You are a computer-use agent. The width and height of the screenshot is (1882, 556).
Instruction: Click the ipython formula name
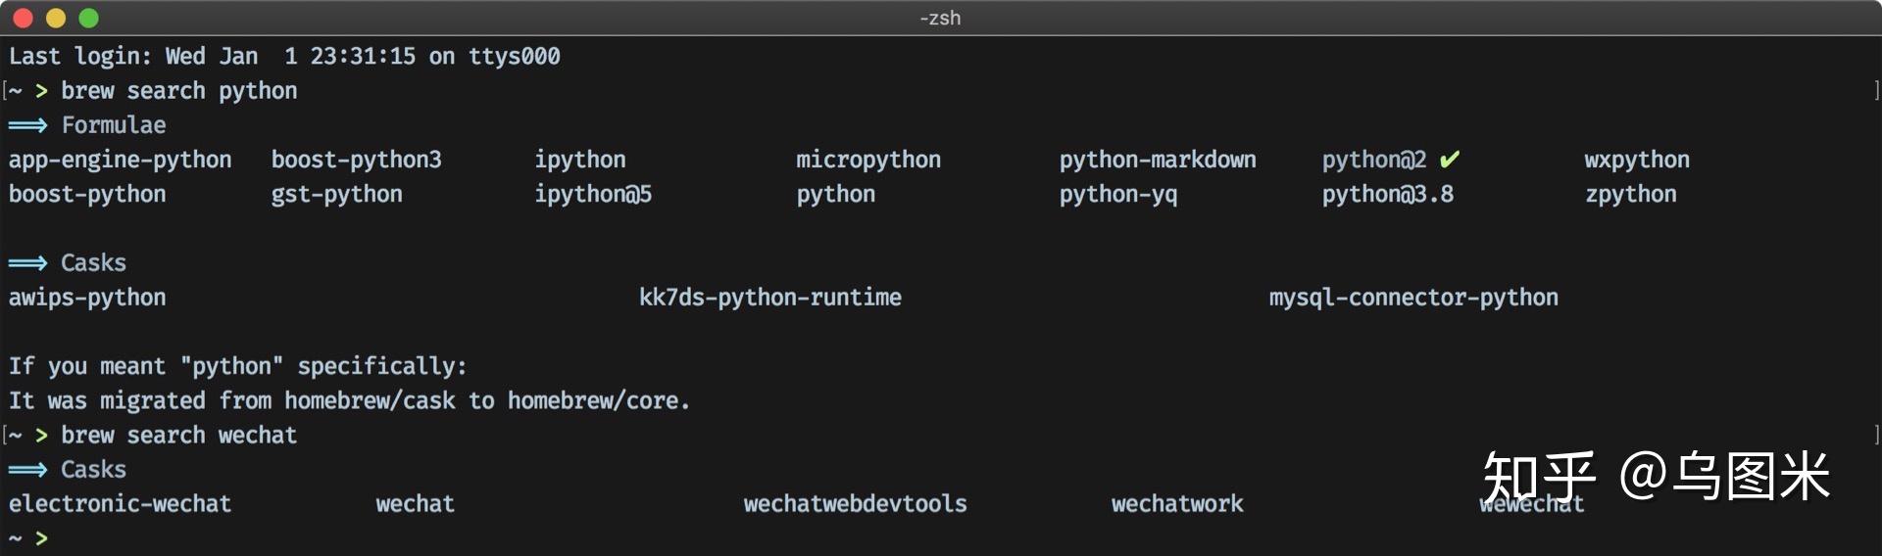(579, 161)
